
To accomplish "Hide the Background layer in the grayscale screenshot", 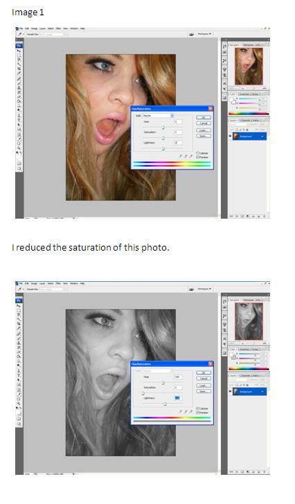I will (x=230, y=392).
